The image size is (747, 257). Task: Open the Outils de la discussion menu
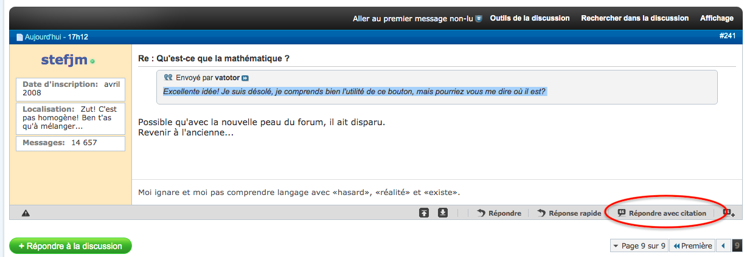(530, 18)
